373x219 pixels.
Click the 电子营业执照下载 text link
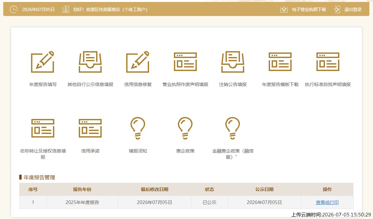[309, 9]
